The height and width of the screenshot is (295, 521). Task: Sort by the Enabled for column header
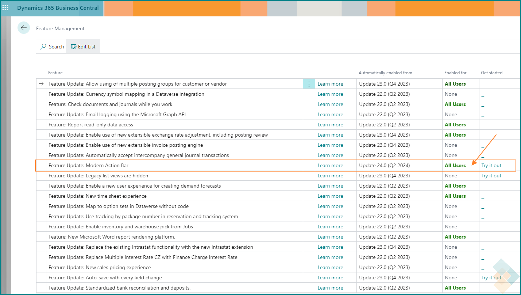click(x=455, y=73)
